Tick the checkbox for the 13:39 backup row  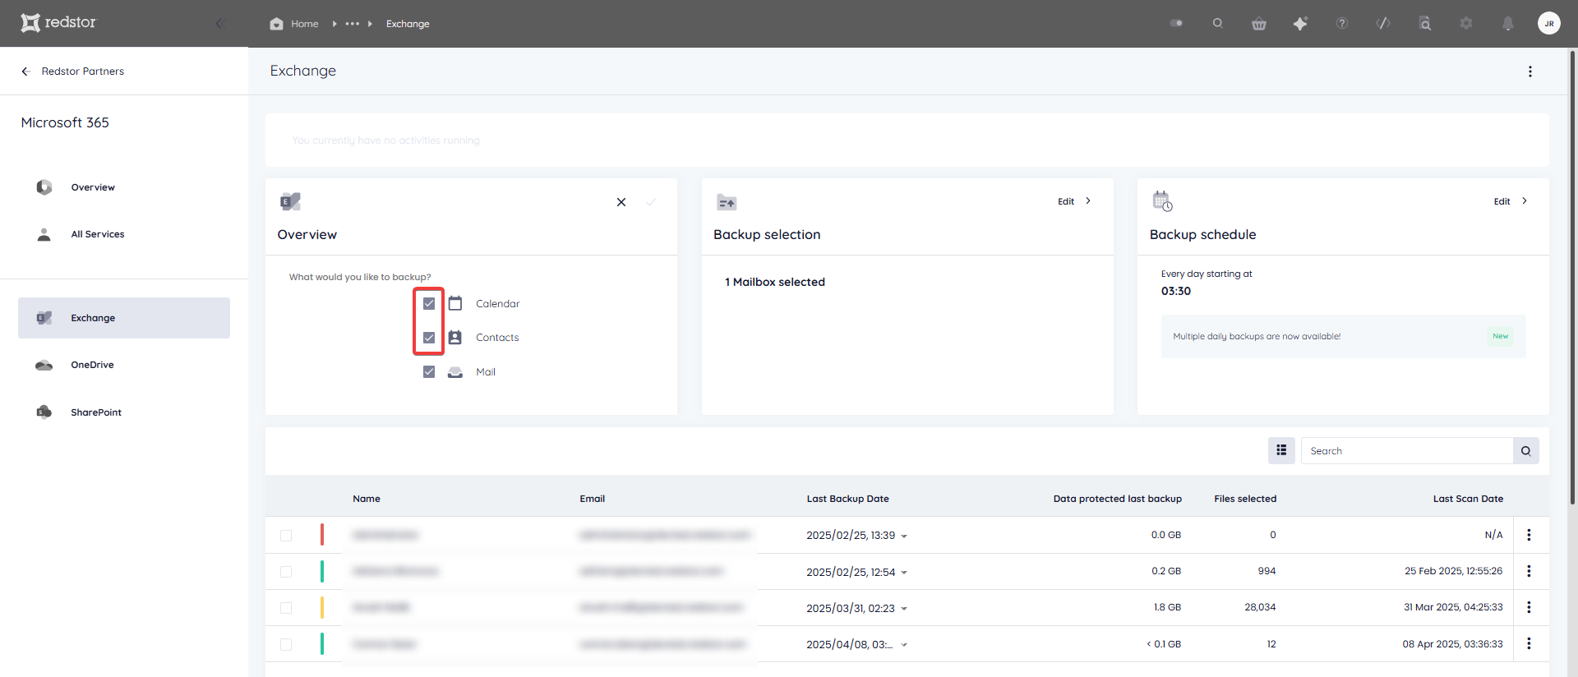(286, 536)
